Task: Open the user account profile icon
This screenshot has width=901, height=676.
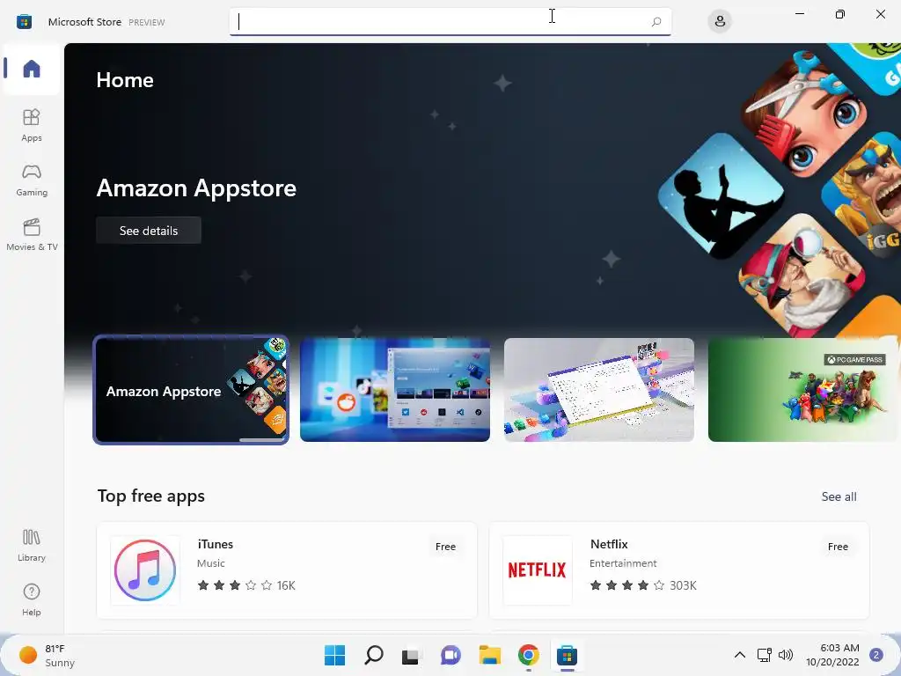Action: (x=720, y=22)
